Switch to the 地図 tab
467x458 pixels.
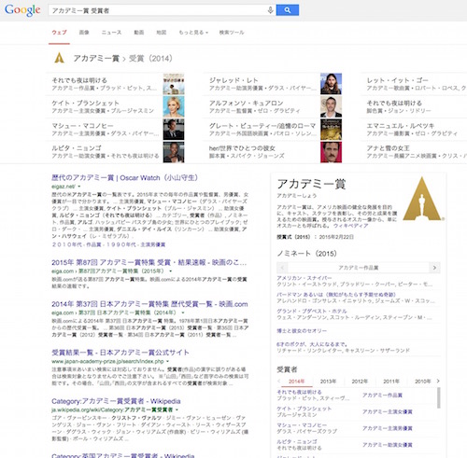coord(162,33)
